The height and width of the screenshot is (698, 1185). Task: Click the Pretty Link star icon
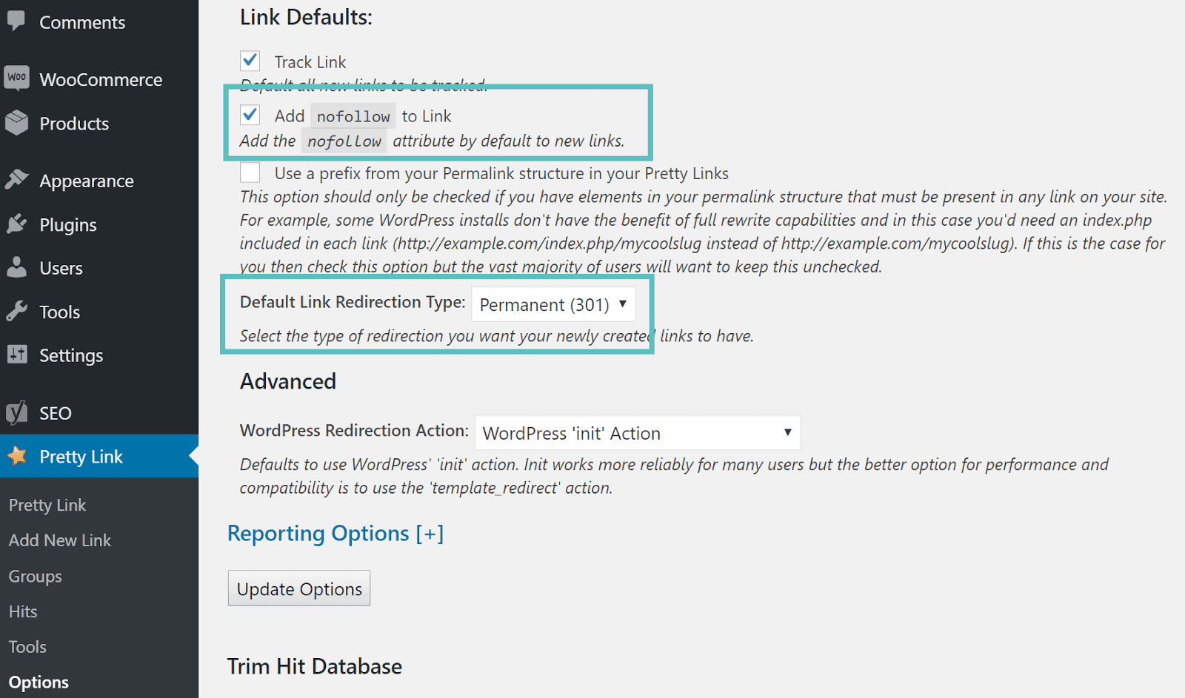coord(16,456)
